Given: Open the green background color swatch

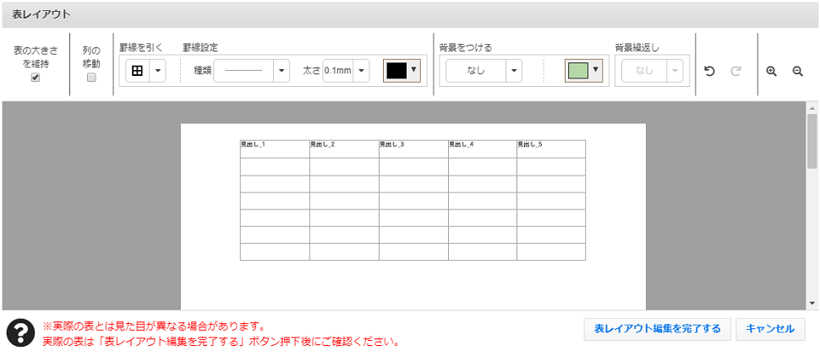Looking at the screenshot, I should coord(583,71).
